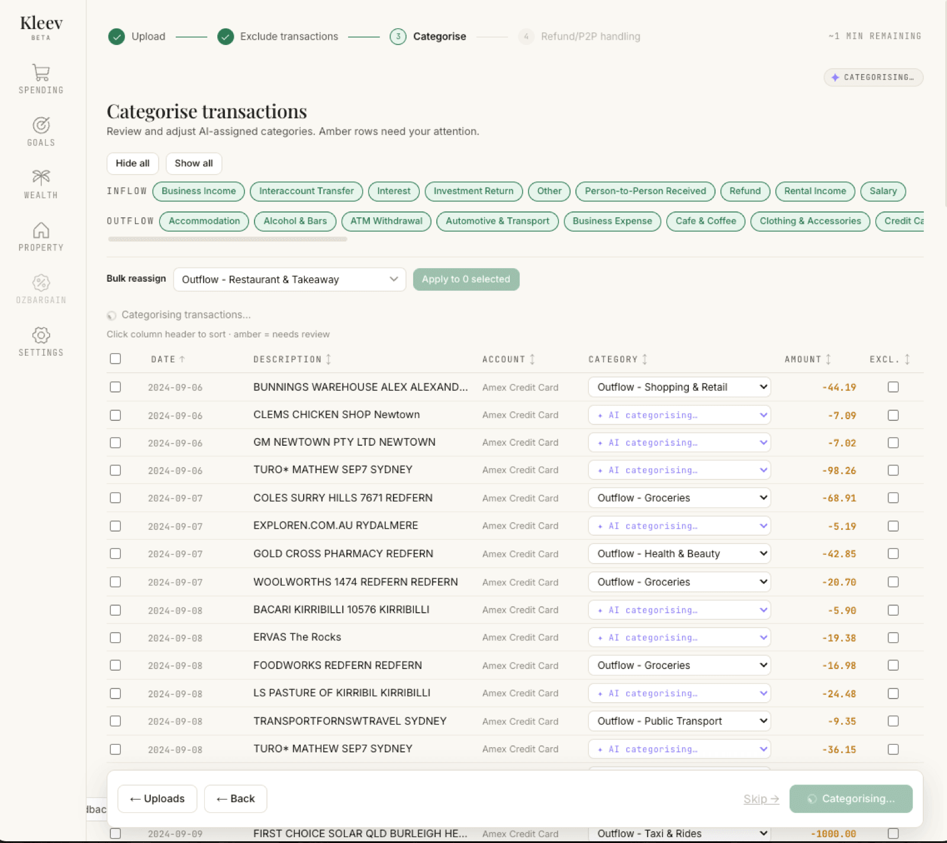Click the Upload step checkmark icon

coord(117,37)
